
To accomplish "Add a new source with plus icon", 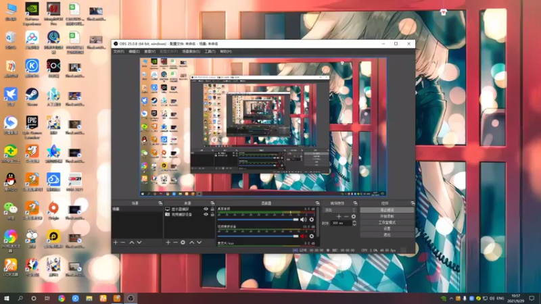I will (x=168, y=243).
